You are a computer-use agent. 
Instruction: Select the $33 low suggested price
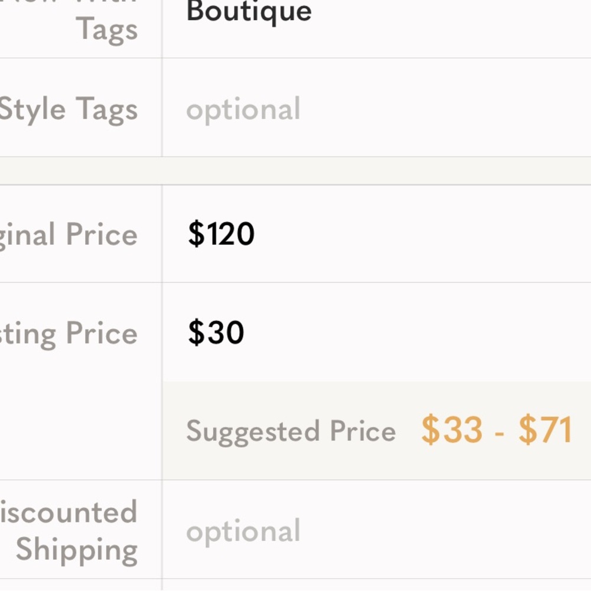(x=452, y=430)
